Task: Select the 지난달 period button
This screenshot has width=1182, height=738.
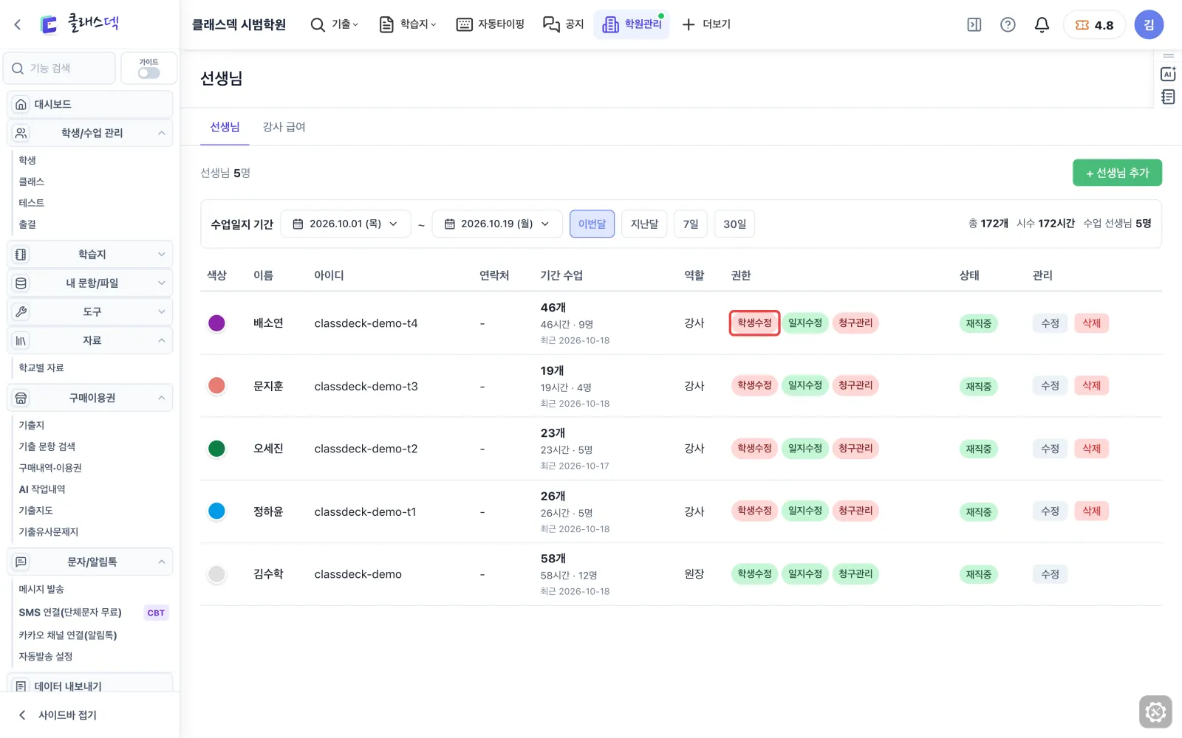Action: click(x=644, y=224)
